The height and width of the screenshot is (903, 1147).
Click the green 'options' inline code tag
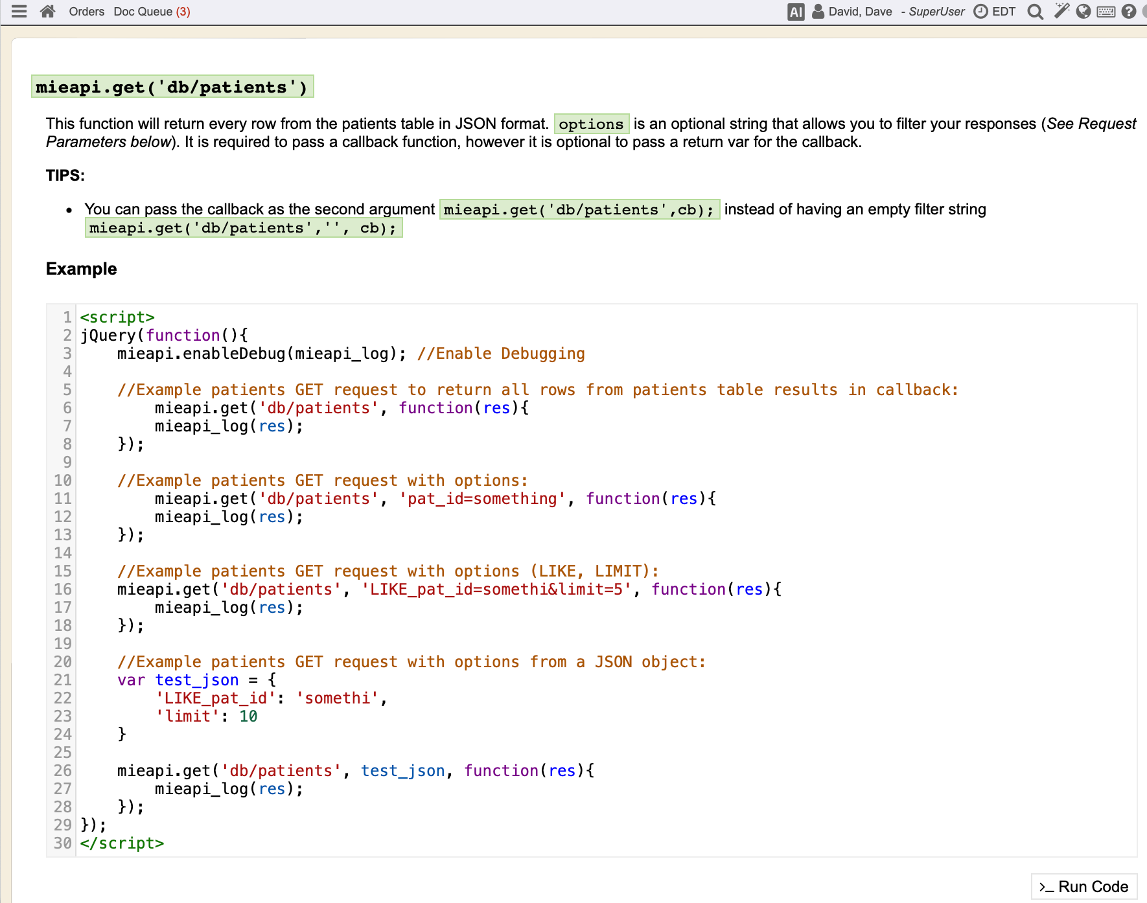click(x=591, y=124)
